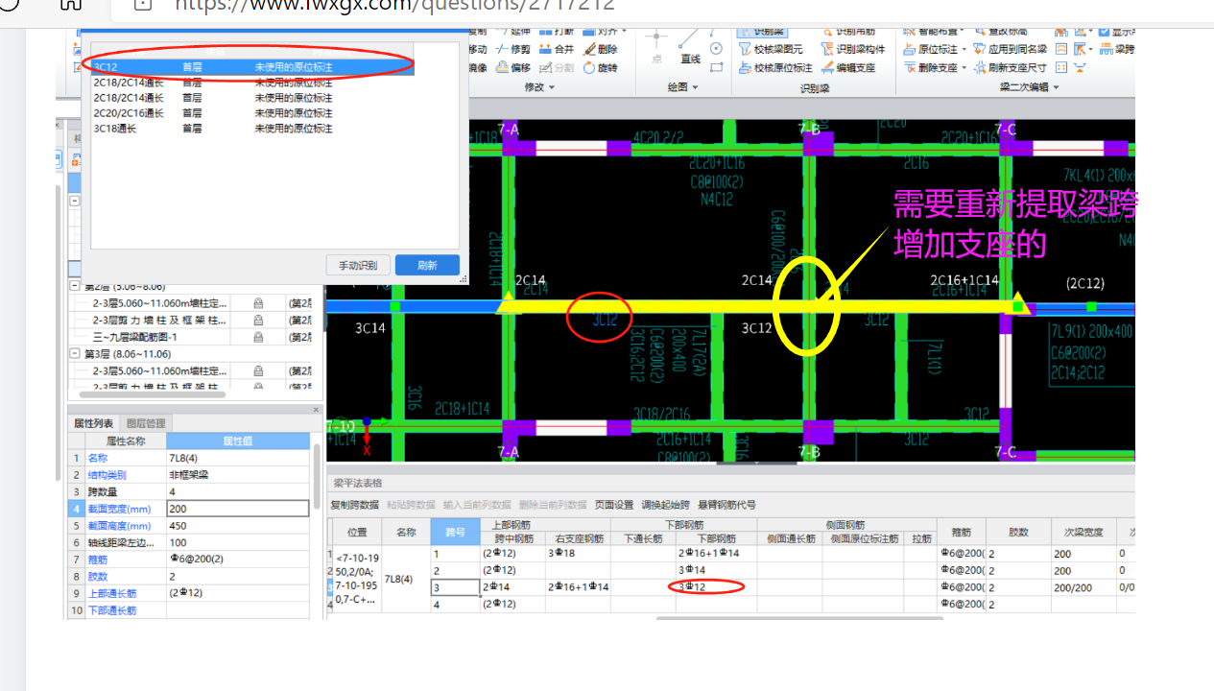This screenshot has height=691, width=1214.
Task: Collapse the 第3层 (8.06~11.06) tree node
Action: click(x=75, y=353)
